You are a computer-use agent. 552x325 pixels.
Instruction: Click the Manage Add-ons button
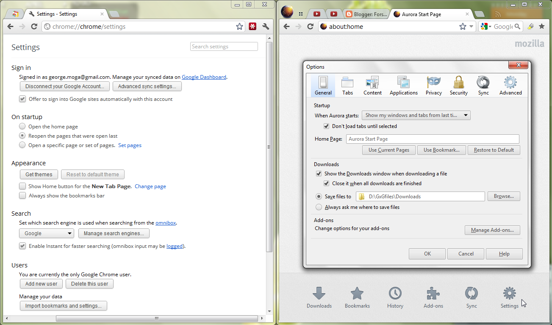(x=492, y=230)
